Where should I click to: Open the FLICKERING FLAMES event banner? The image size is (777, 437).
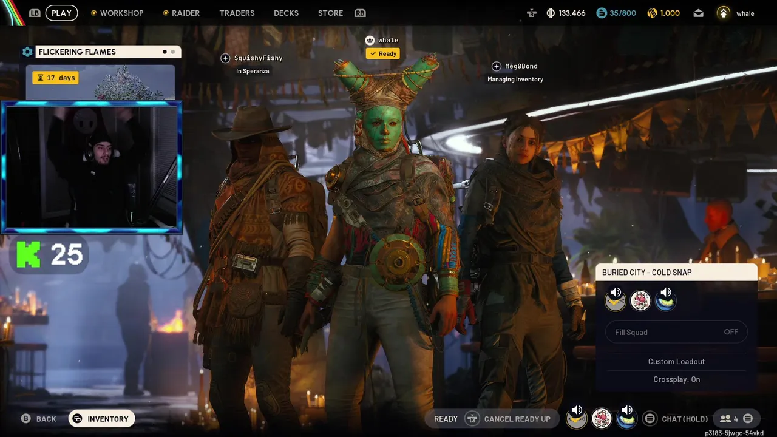click(x=108, y=52)
